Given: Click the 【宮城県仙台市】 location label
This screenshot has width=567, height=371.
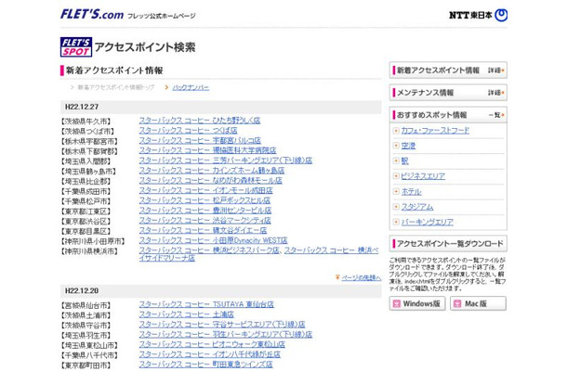Looking at the screenshot, I should tap(86, 306).
